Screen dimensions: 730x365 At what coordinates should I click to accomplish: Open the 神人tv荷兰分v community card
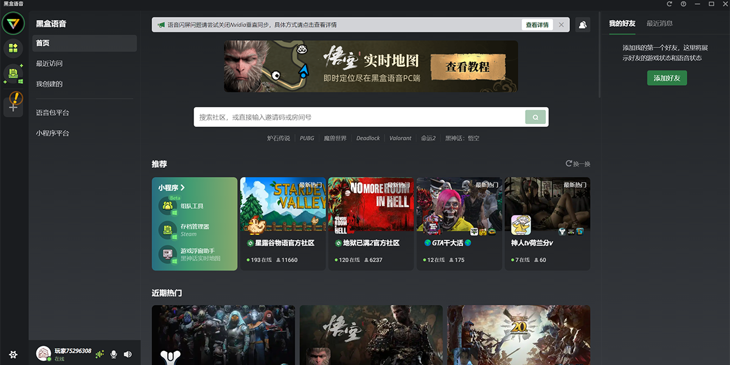point(547,224)
